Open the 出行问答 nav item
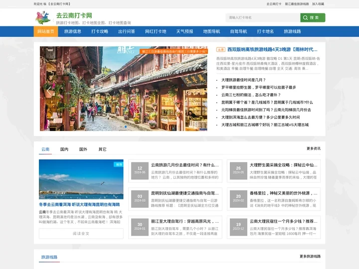The height and width of the screenshot is (269, 359). 127,31
